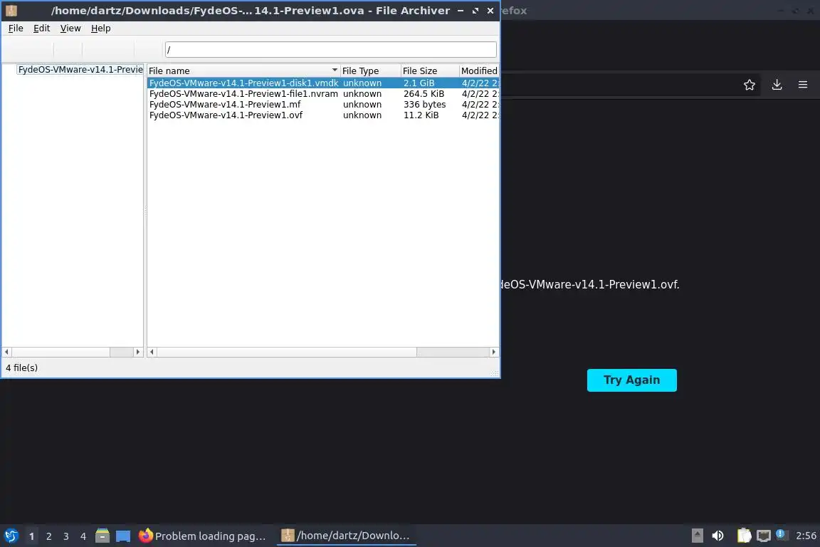This screenshot has height=547, width=820.
Task: Open the volume control tray icon
Action: pyautogui.click(x=718, y=536)
